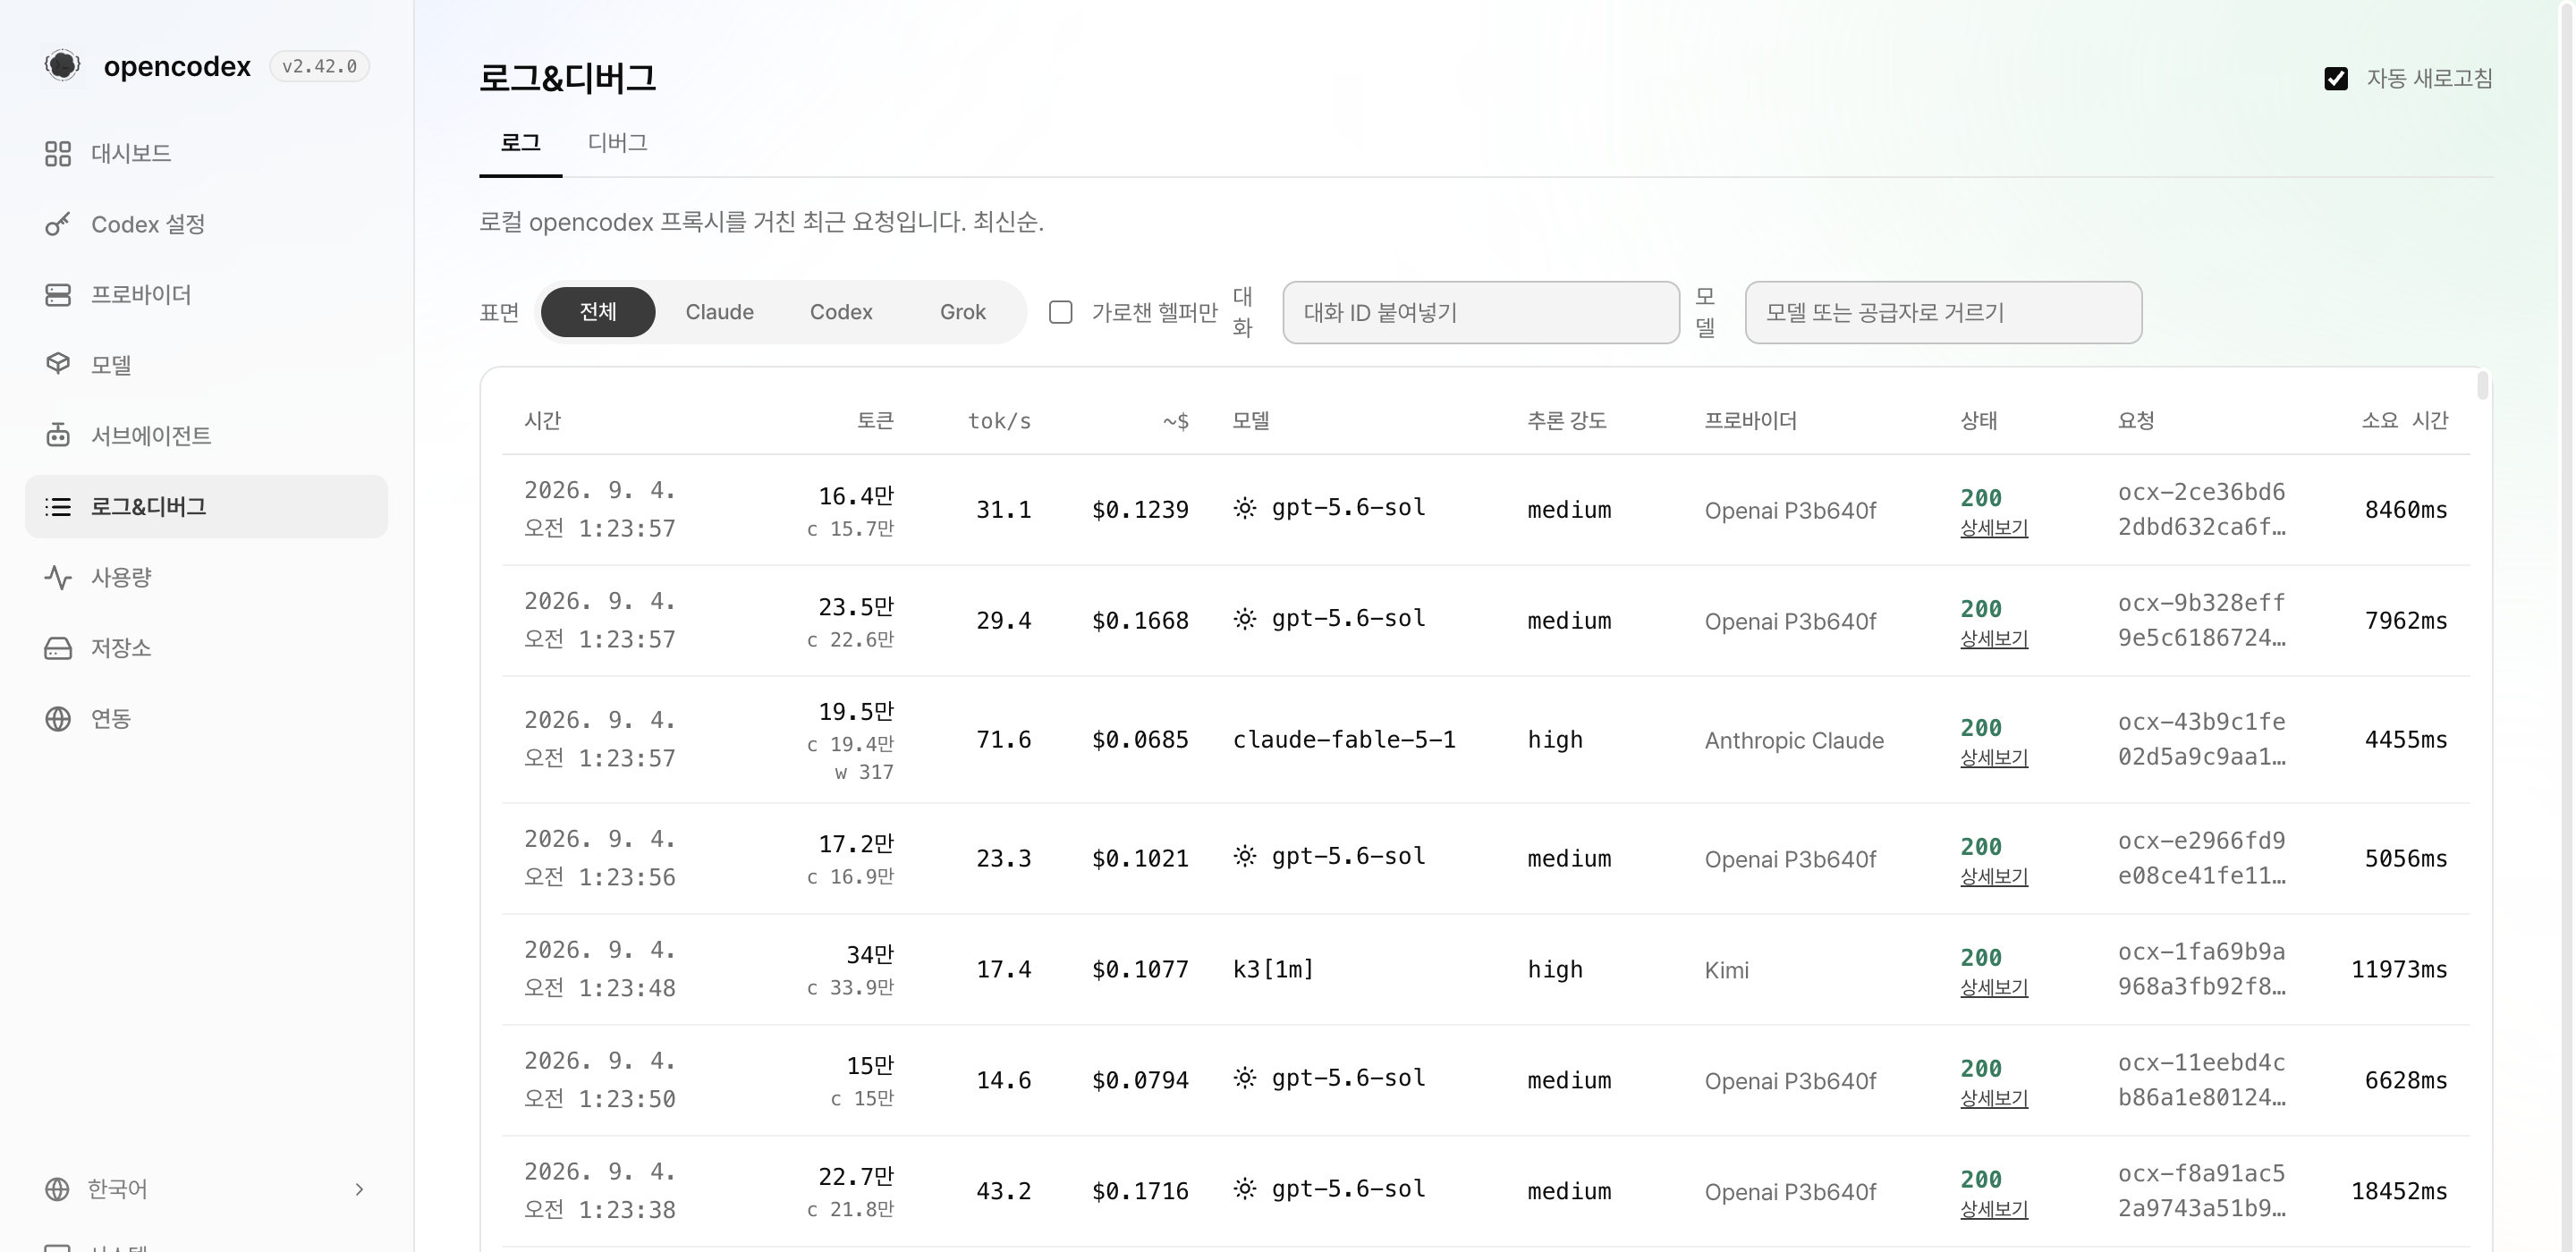Click request ID ocx-1fa69b9a

pos(2201,969)
